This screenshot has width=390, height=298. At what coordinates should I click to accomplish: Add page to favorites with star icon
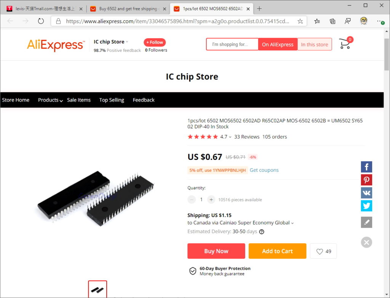point(300,21)
